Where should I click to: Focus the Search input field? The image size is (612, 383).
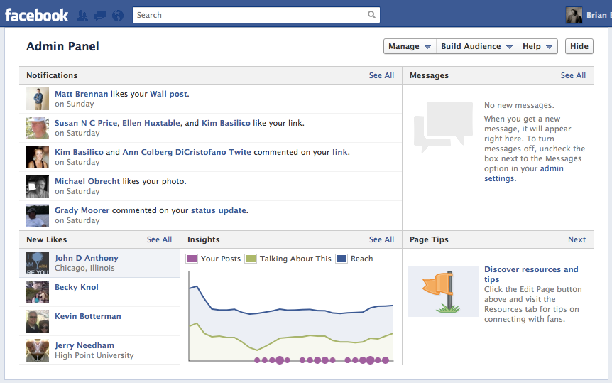click(x=248, y=15)
